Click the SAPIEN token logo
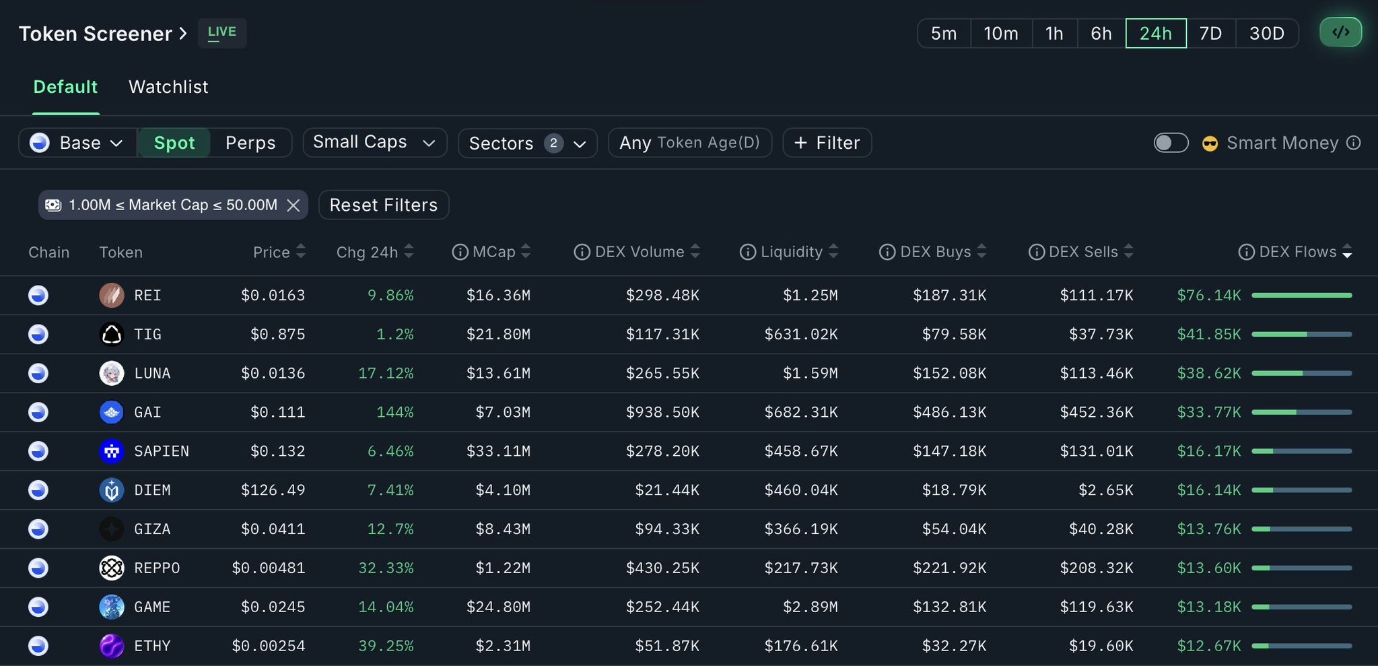The width and height of the screenshot is (1378, 666). (112, 451)
